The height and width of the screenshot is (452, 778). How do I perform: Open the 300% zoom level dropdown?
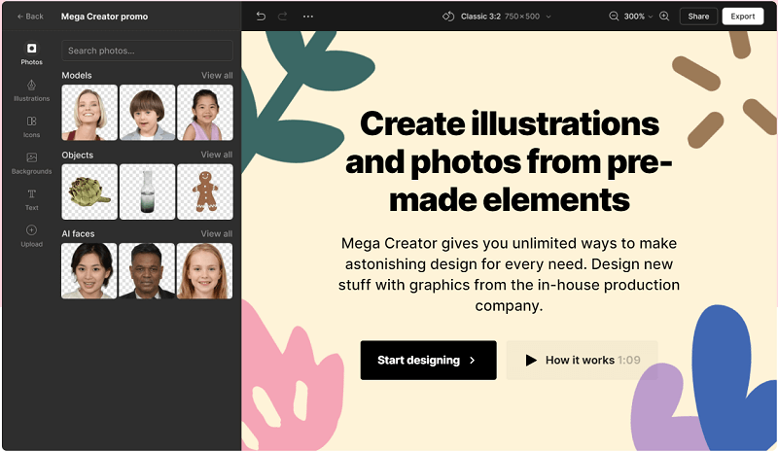click(639, 17)
